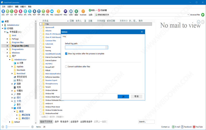Viewport: 206px width, 130px height.
Task: Open the 编辑 menu
Action: point(17,6)
